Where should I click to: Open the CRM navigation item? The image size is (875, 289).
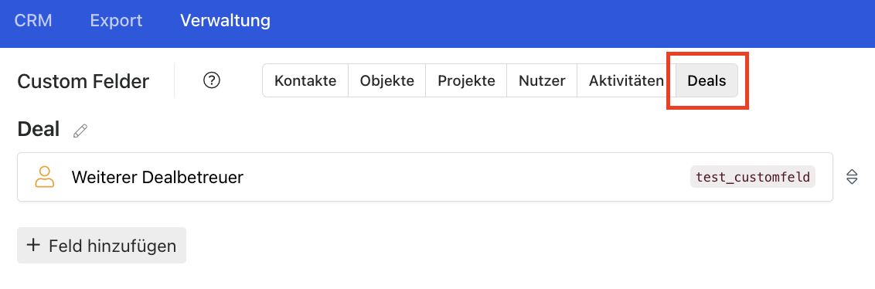33,21
